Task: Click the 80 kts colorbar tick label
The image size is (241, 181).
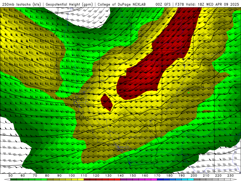Action: click(47, 176)
